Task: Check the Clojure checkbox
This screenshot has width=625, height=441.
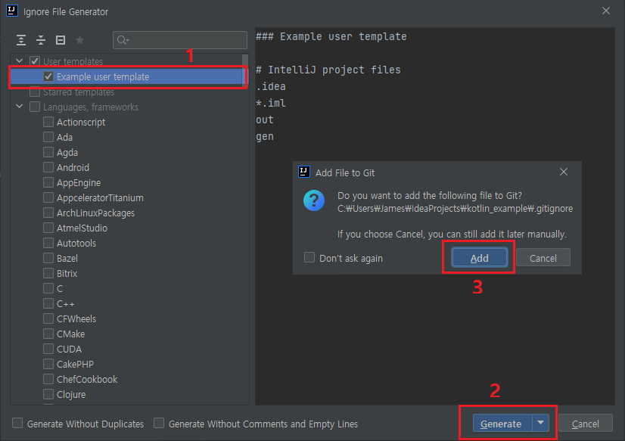Action: 48,394
